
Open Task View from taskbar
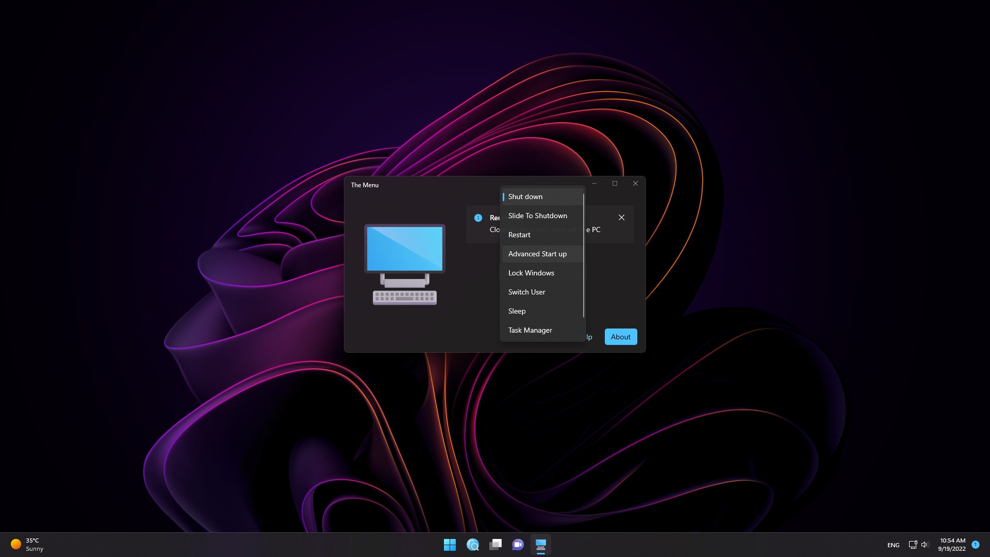point(496,545)
